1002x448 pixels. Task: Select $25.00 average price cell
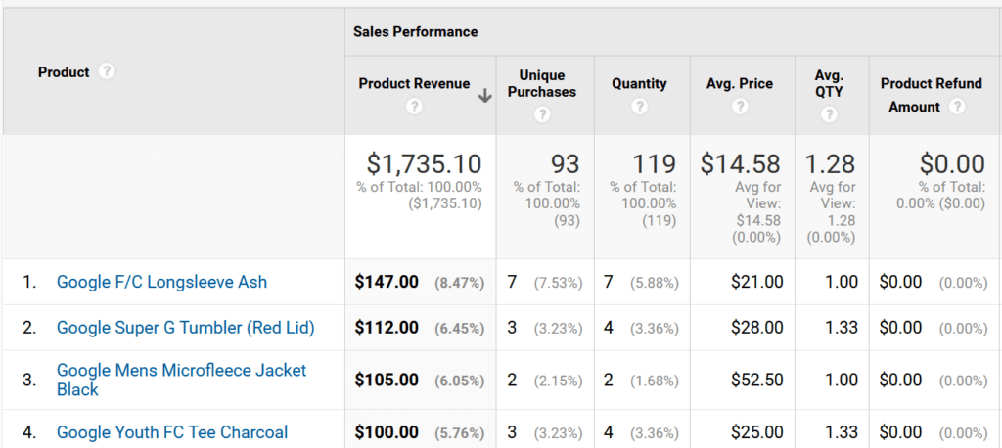coord(757,432)
